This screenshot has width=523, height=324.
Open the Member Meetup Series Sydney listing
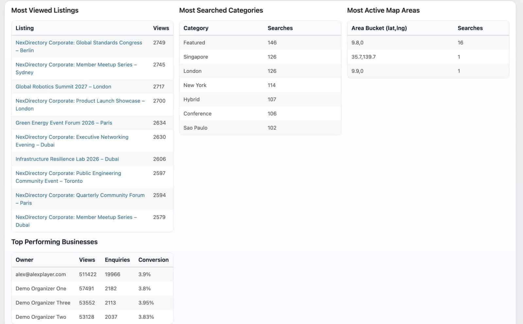(x=76, y=65)
